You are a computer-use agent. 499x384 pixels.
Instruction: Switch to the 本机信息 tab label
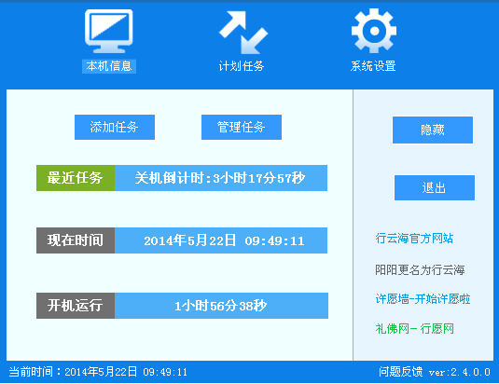coord(109,66)
